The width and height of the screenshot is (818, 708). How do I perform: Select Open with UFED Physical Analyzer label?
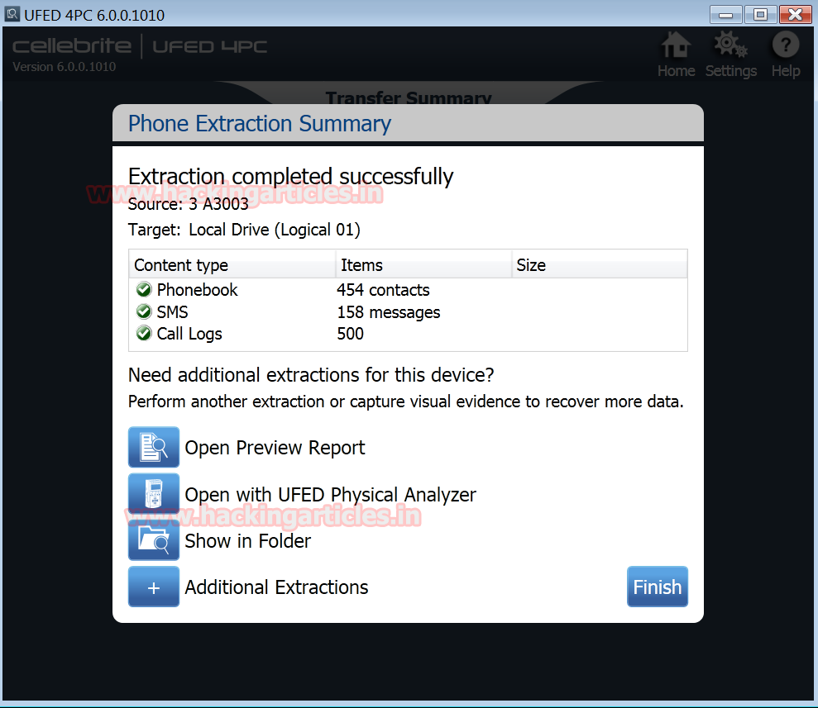[x=330, y=494]
